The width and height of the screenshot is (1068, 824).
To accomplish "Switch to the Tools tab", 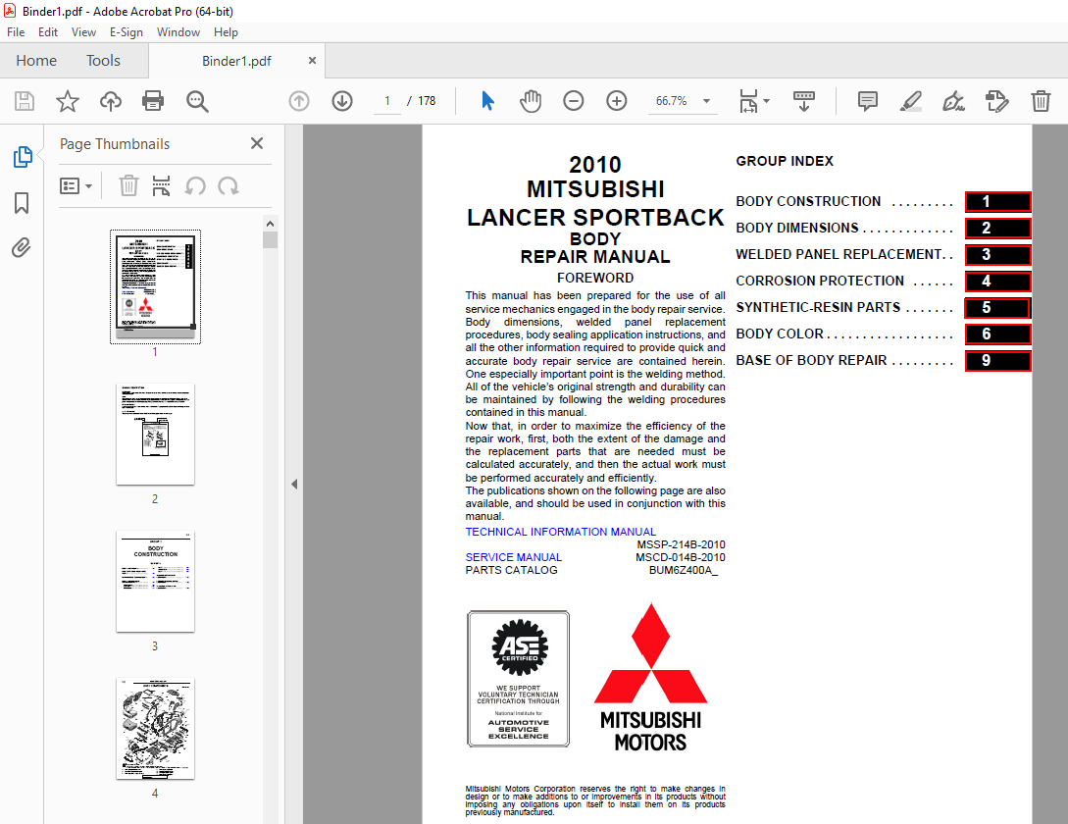I will click(103, 61).
